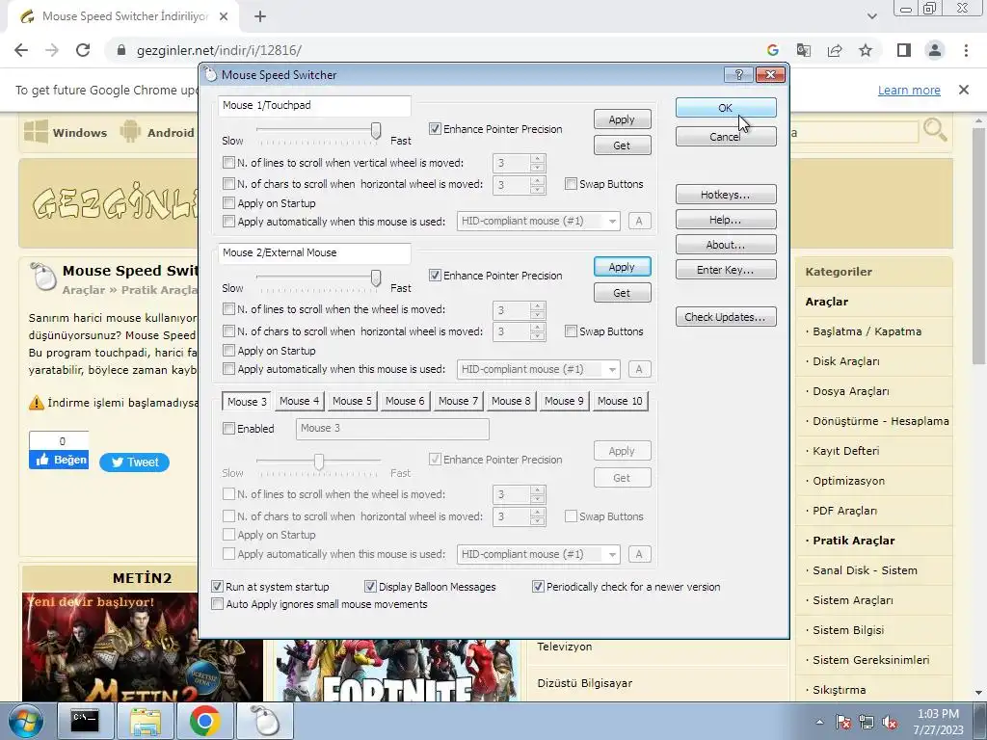The width and height of the screenshot is (987, 740).
Task: Expand Chrome tab search chevron
Action: pyautogui.click(x=871, y=16)
